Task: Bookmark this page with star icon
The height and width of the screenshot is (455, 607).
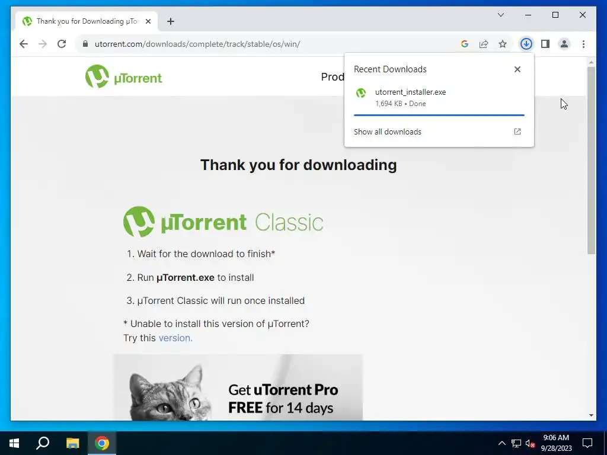Action: 503,44
